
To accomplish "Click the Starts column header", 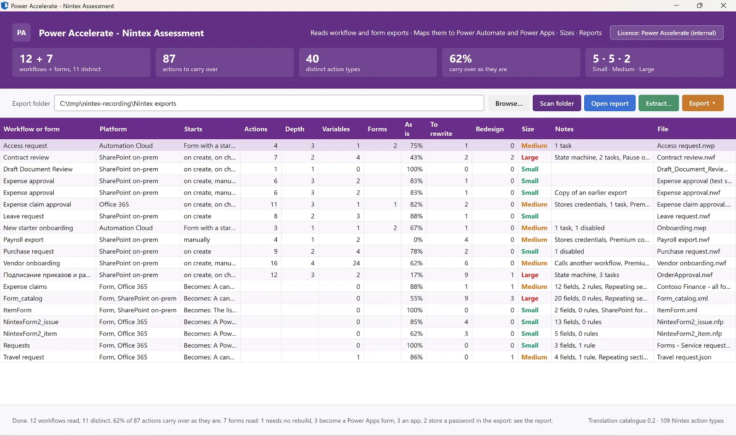I will 193,129.
